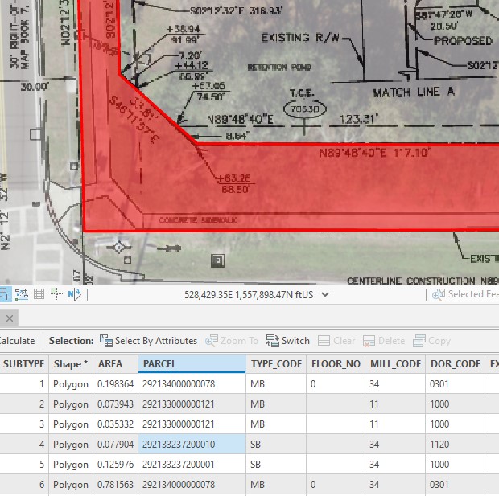Open coordinate display units dropdown
The height and width of the screenshot is (496, 499).
coord(325,294)
